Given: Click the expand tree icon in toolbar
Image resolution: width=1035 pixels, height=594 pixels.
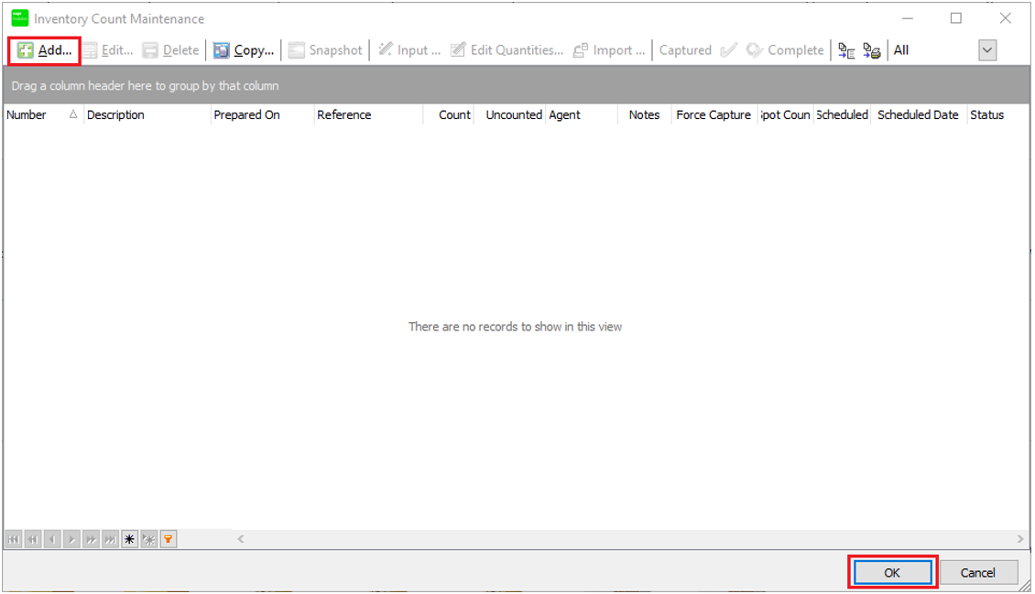Looking at the screenshot, I should 846,50.
